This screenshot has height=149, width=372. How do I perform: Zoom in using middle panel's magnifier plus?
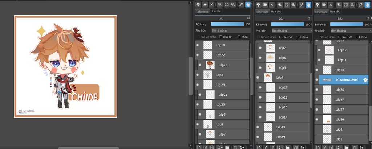(280, 5)
